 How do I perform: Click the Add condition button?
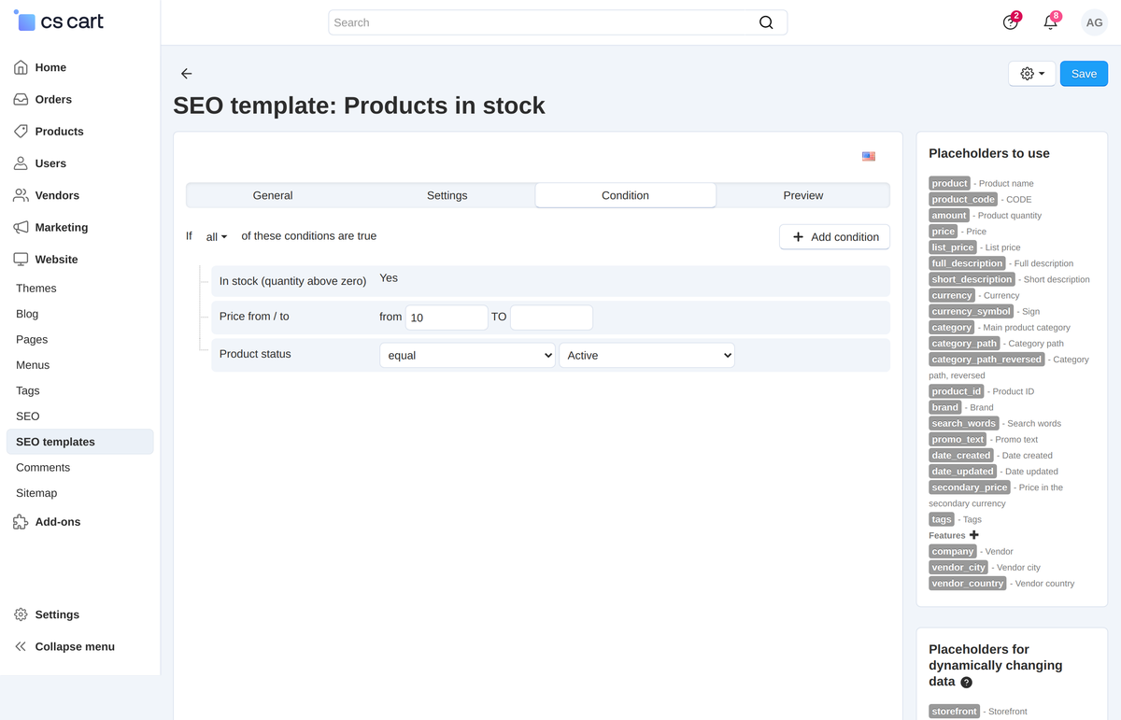point(835,237)
